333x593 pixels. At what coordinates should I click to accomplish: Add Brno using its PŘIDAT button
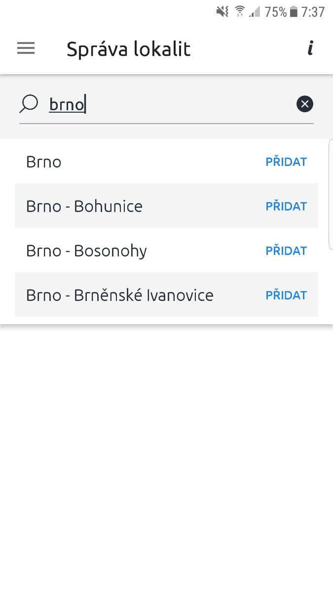point(286,162)
